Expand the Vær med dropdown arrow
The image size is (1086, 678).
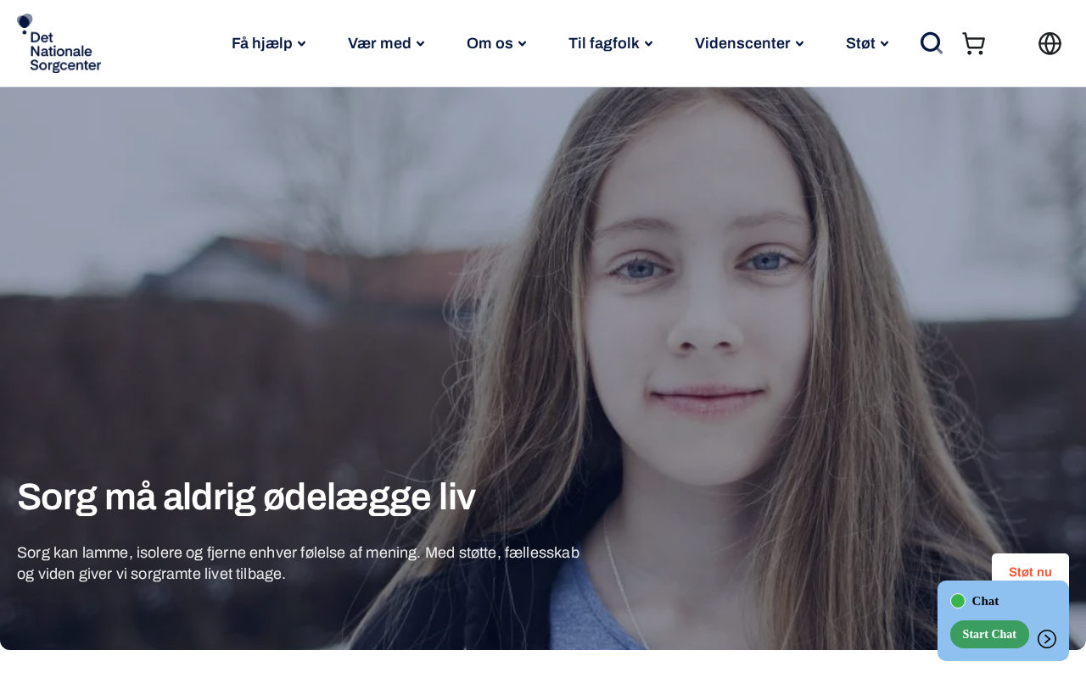coord(420,44)
